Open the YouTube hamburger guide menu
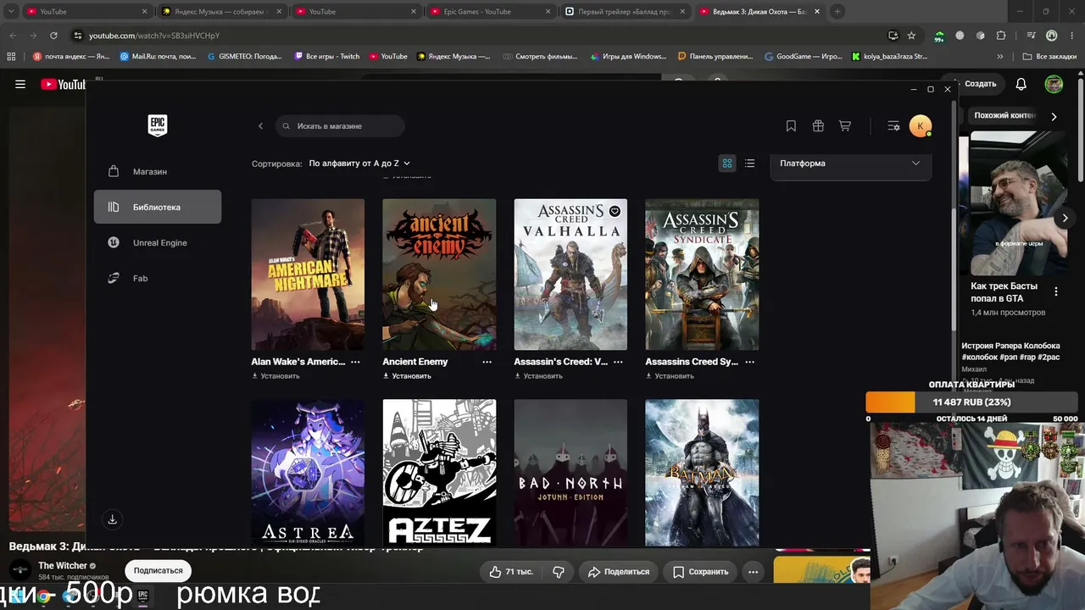The width and height of the screenshot is (1085, 610). click(x=20, y=84)
